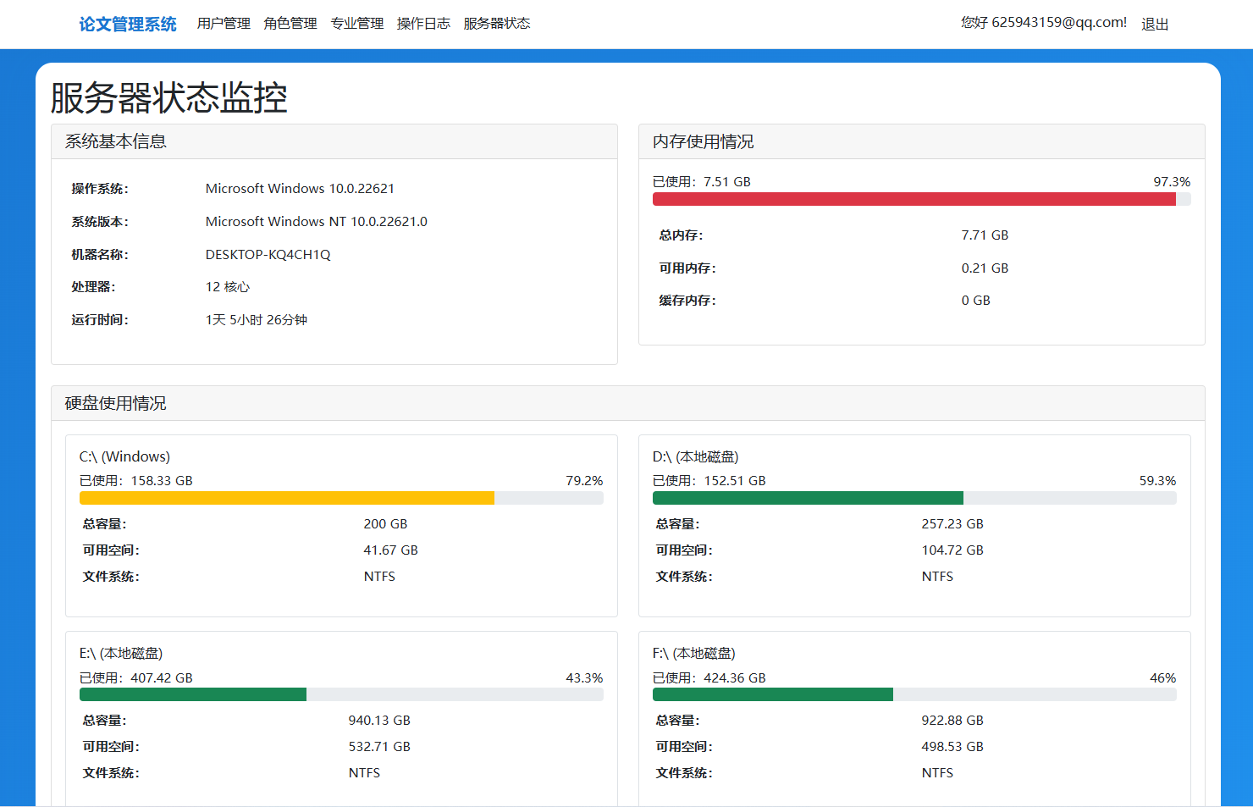Click the F drive capacity 922.88 GB
1253x807 pixels.
click(952, 721)
